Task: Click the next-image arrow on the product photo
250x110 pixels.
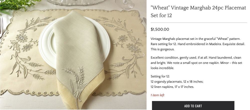Action: pyautogui.click(x=143, y=55)
